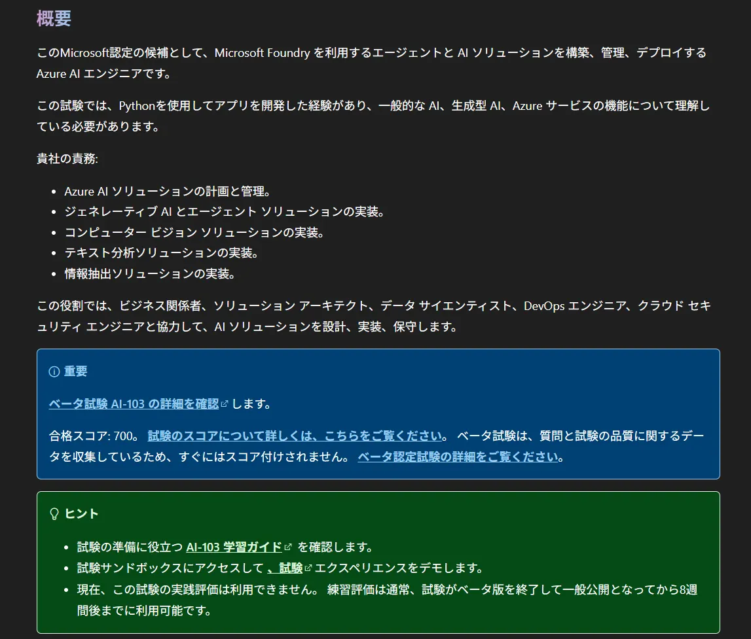The image size is (751, 639).
Task: Select bullet コンピューター ビジョン ソリューションの実装
Action: 194,232
